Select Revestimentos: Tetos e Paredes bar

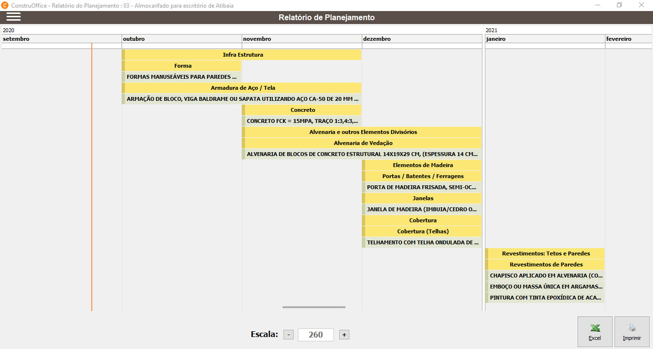point(545,253)
